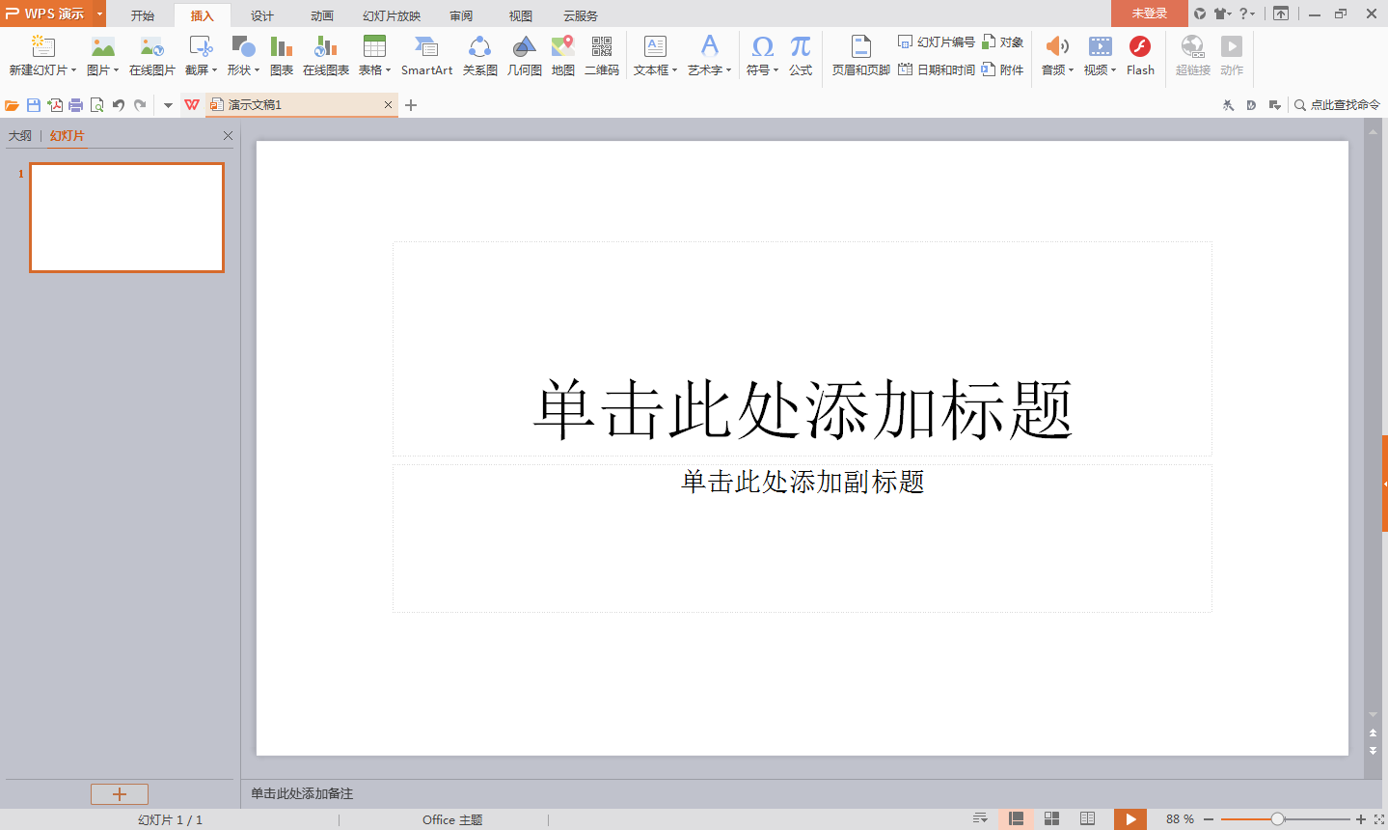Insert a 关系图 relationship diagram
This screenshot has width=1388, height=830.
pyautogui.click(x=479, y=56)
